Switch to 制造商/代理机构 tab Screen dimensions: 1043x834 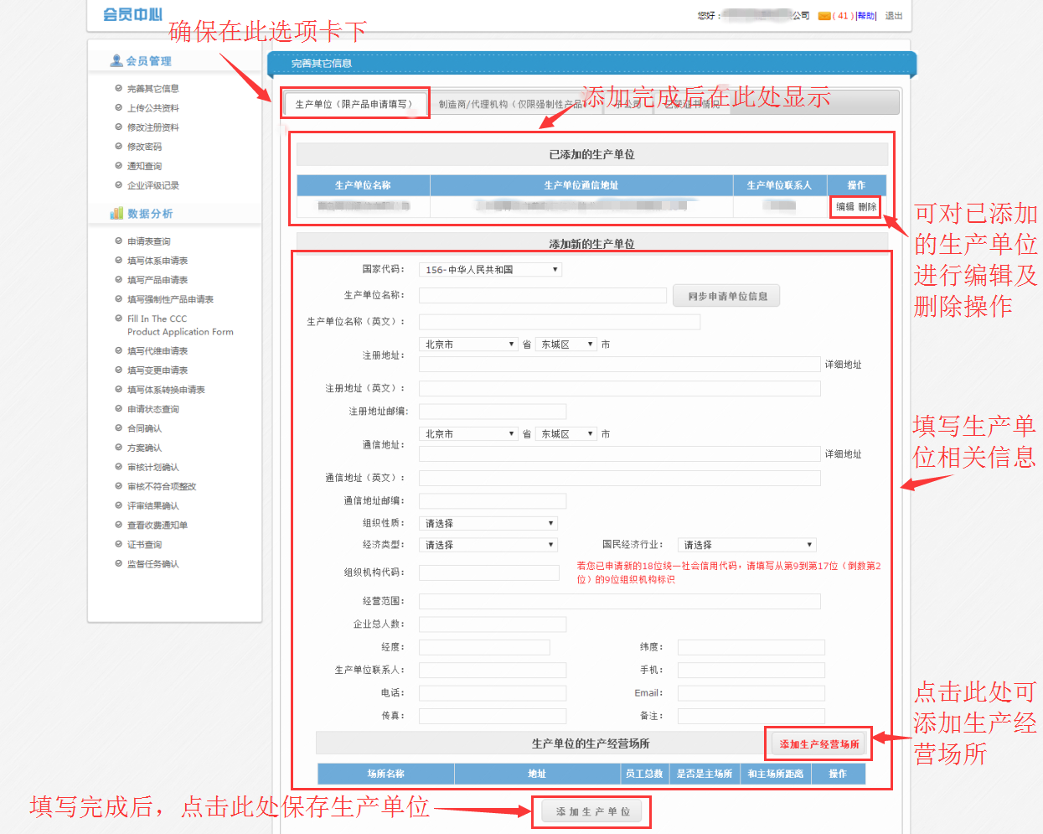[x=509, y=105]
